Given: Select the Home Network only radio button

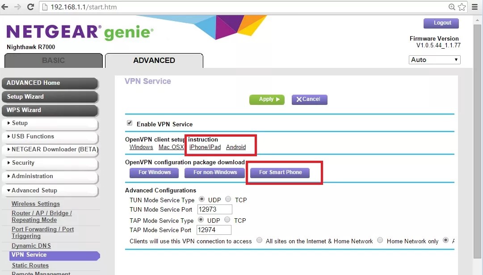Looking at the screenshot, I should [380, 241].
